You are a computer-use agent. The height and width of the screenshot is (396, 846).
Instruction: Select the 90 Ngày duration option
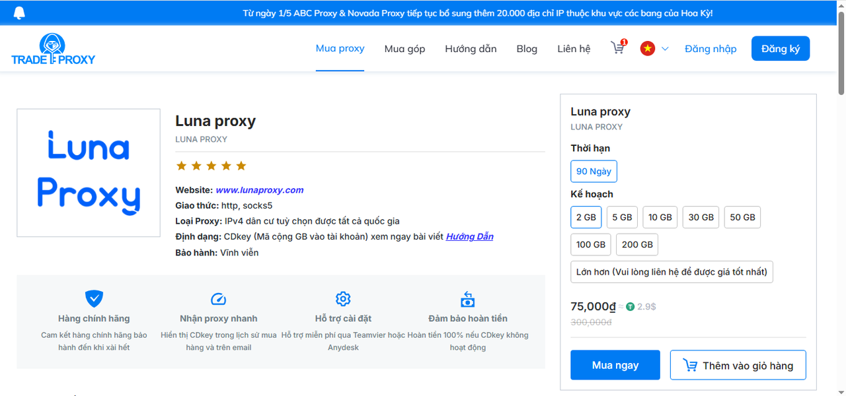(594, 172)
